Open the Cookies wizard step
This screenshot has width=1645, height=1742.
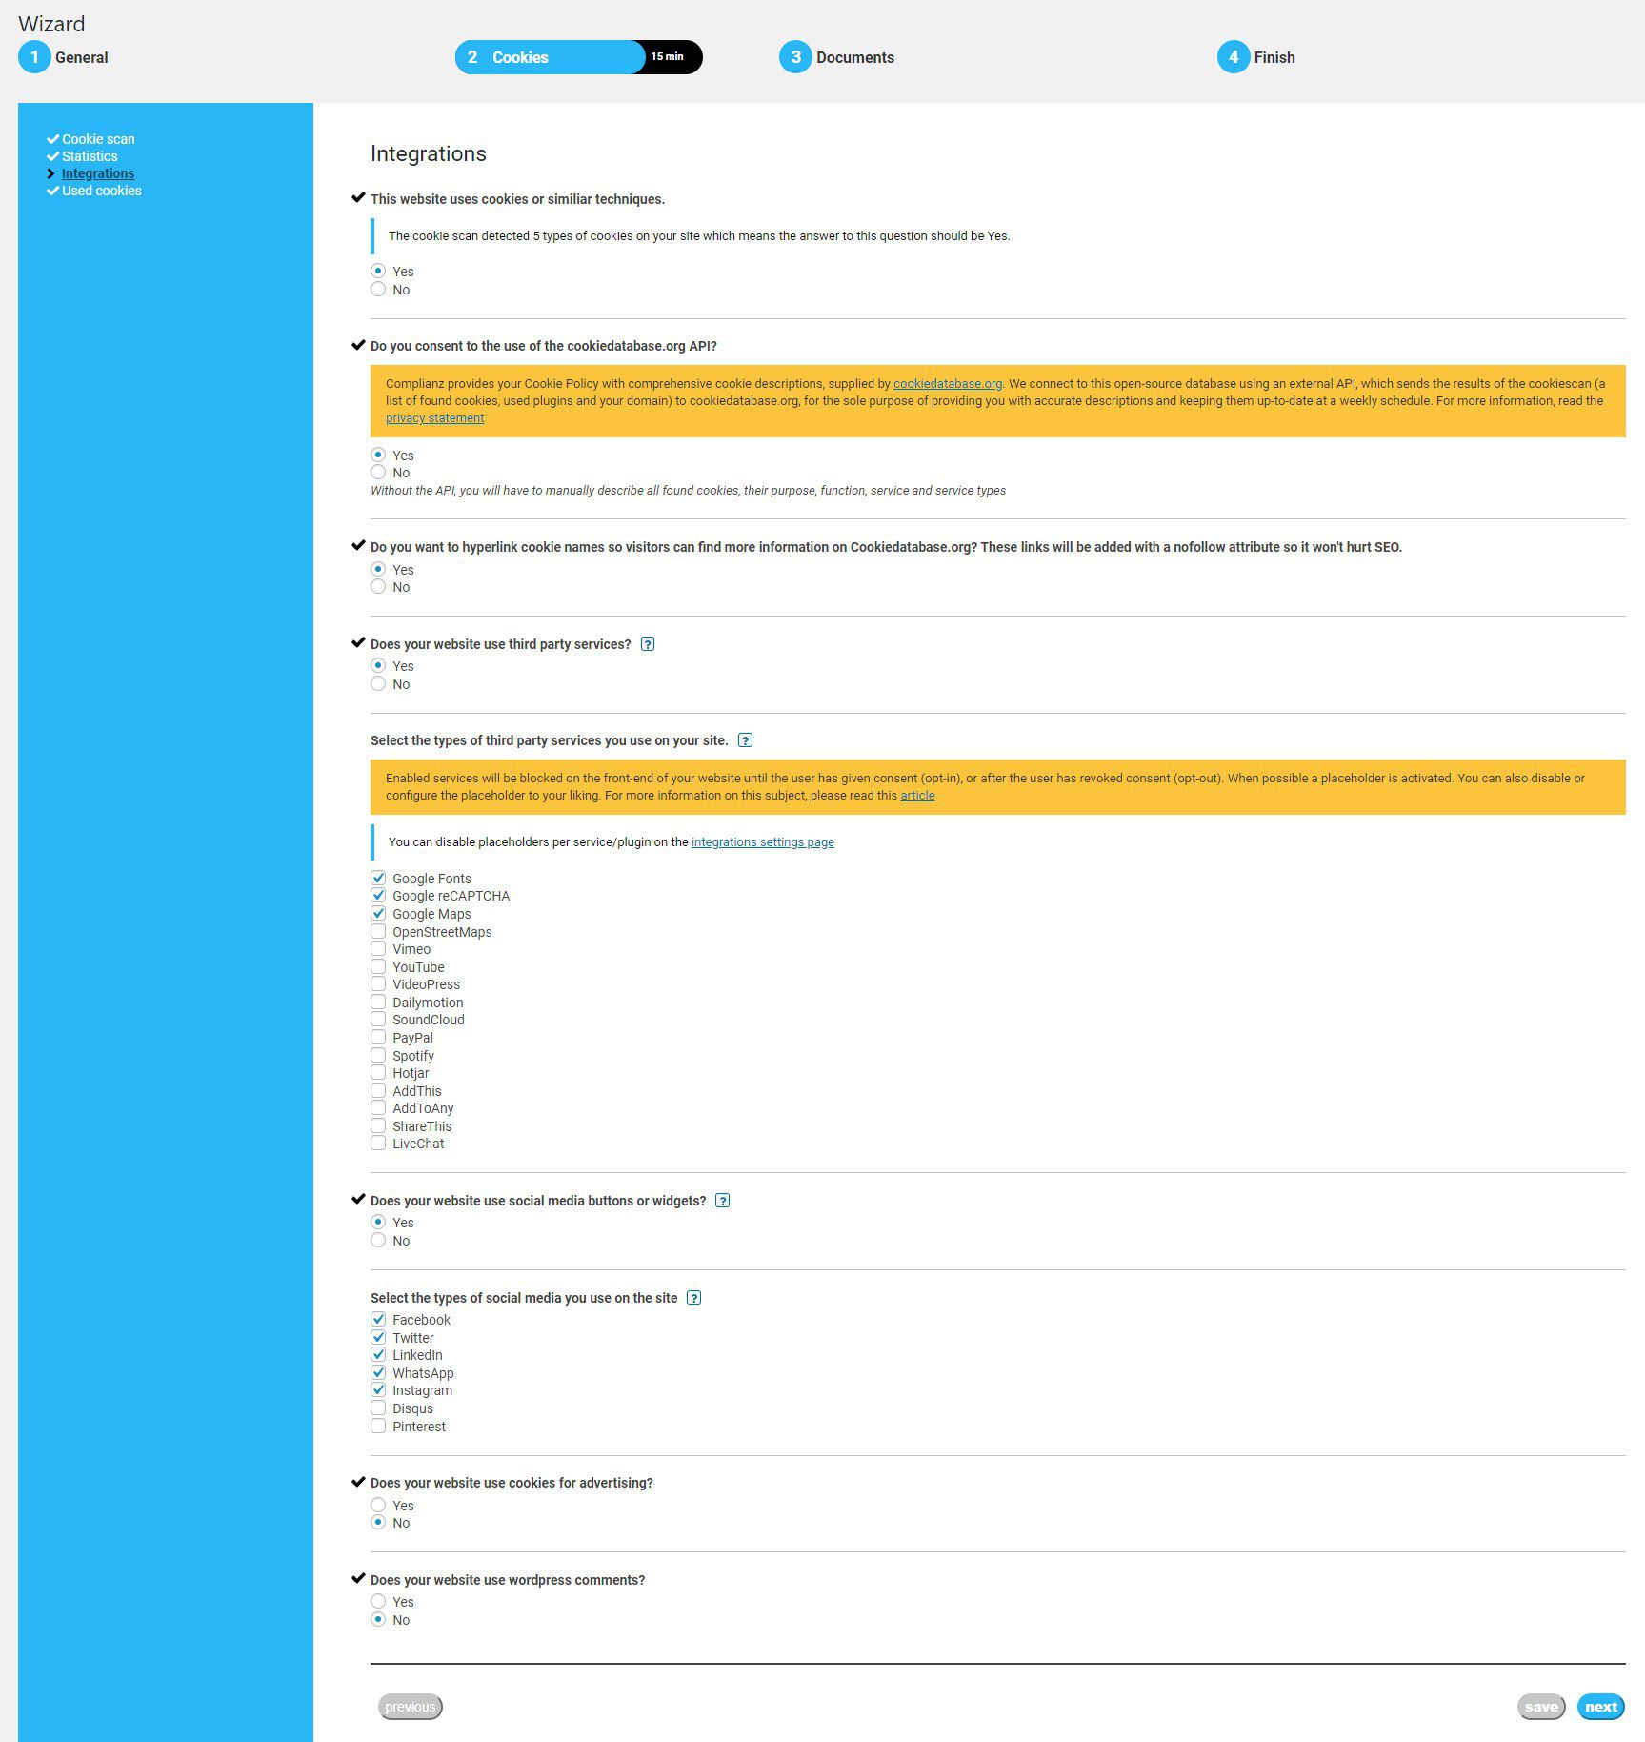tap(520, 57)
